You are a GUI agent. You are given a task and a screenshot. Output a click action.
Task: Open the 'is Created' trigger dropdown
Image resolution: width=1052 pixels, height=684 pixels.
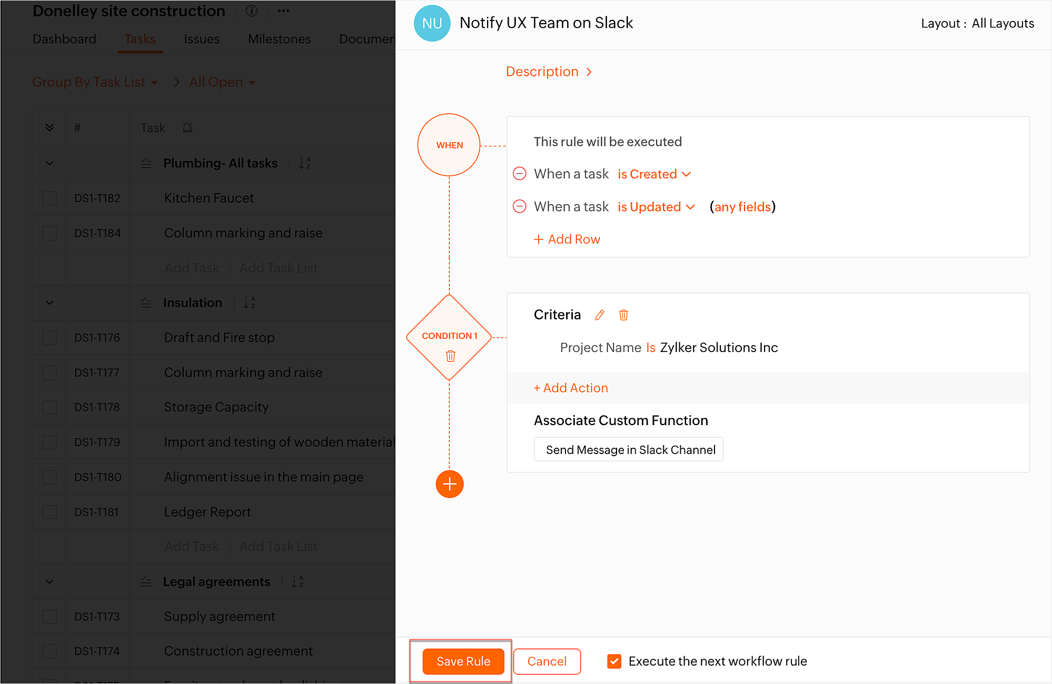coord(653,174)
